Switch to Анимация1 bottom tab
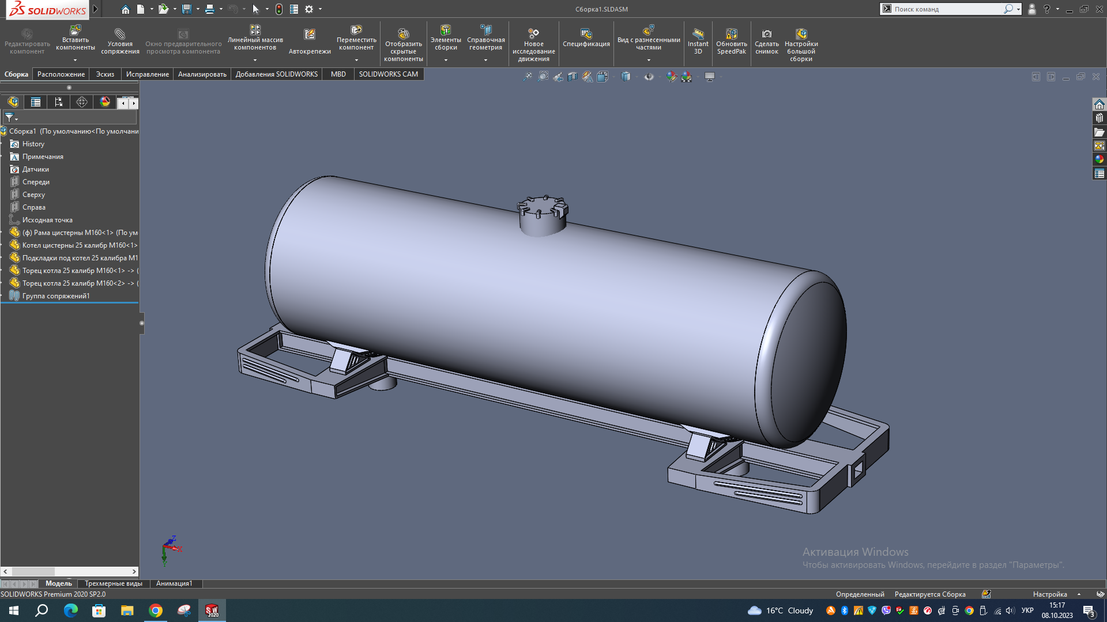This screenshot has width=1107, height=622. pyautogui.click(x=174, y=583)
